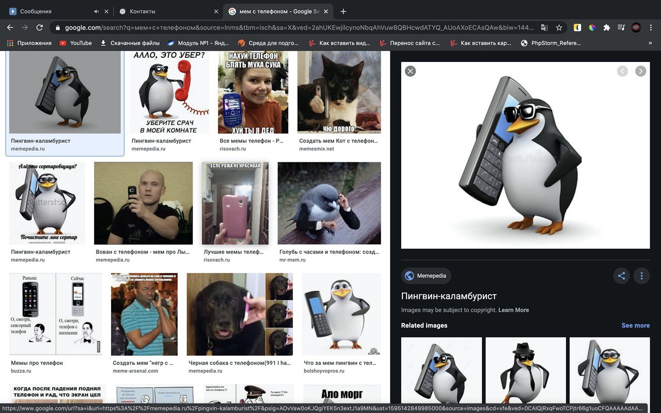Open related penguin in black hat

click(526, 370)
